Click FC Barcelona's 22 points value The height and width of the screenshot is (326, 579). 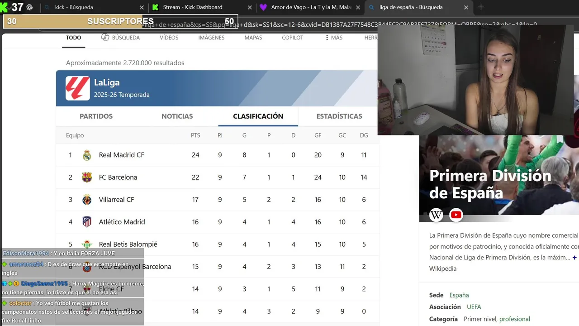click(195, 177)
